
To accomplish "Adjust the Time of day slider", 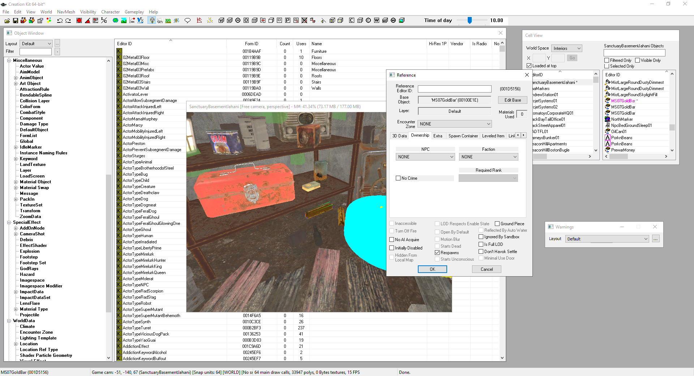I will point(470,21).
